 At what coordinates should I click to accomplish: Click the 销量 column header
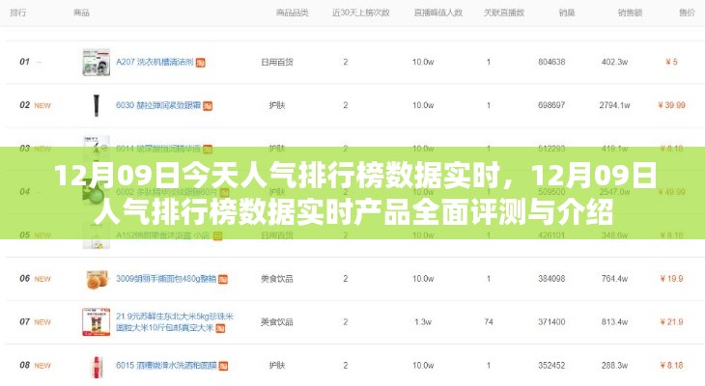tap(552, 13)
